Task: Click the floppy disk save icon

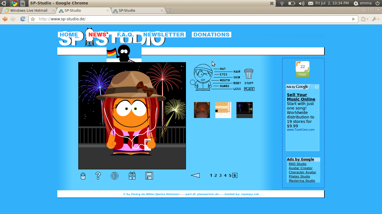Action: point(149,176)
